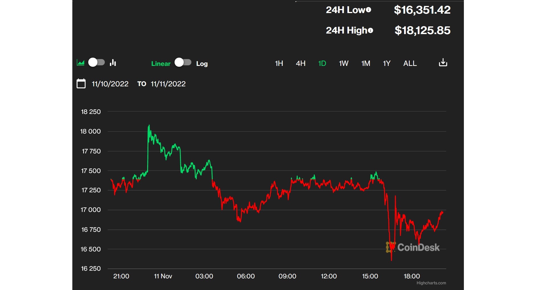Screen dimensions: 557x290
Task: Click the 16 250 y-axis label
Action: 91,268
